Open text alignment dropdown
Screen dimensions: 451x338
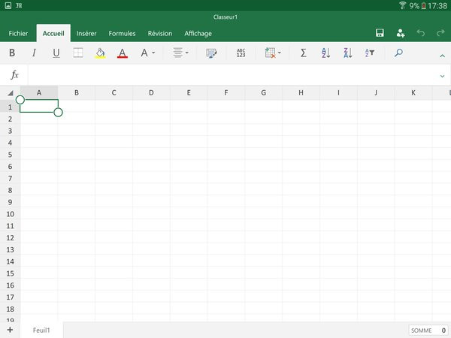point(180,53)
